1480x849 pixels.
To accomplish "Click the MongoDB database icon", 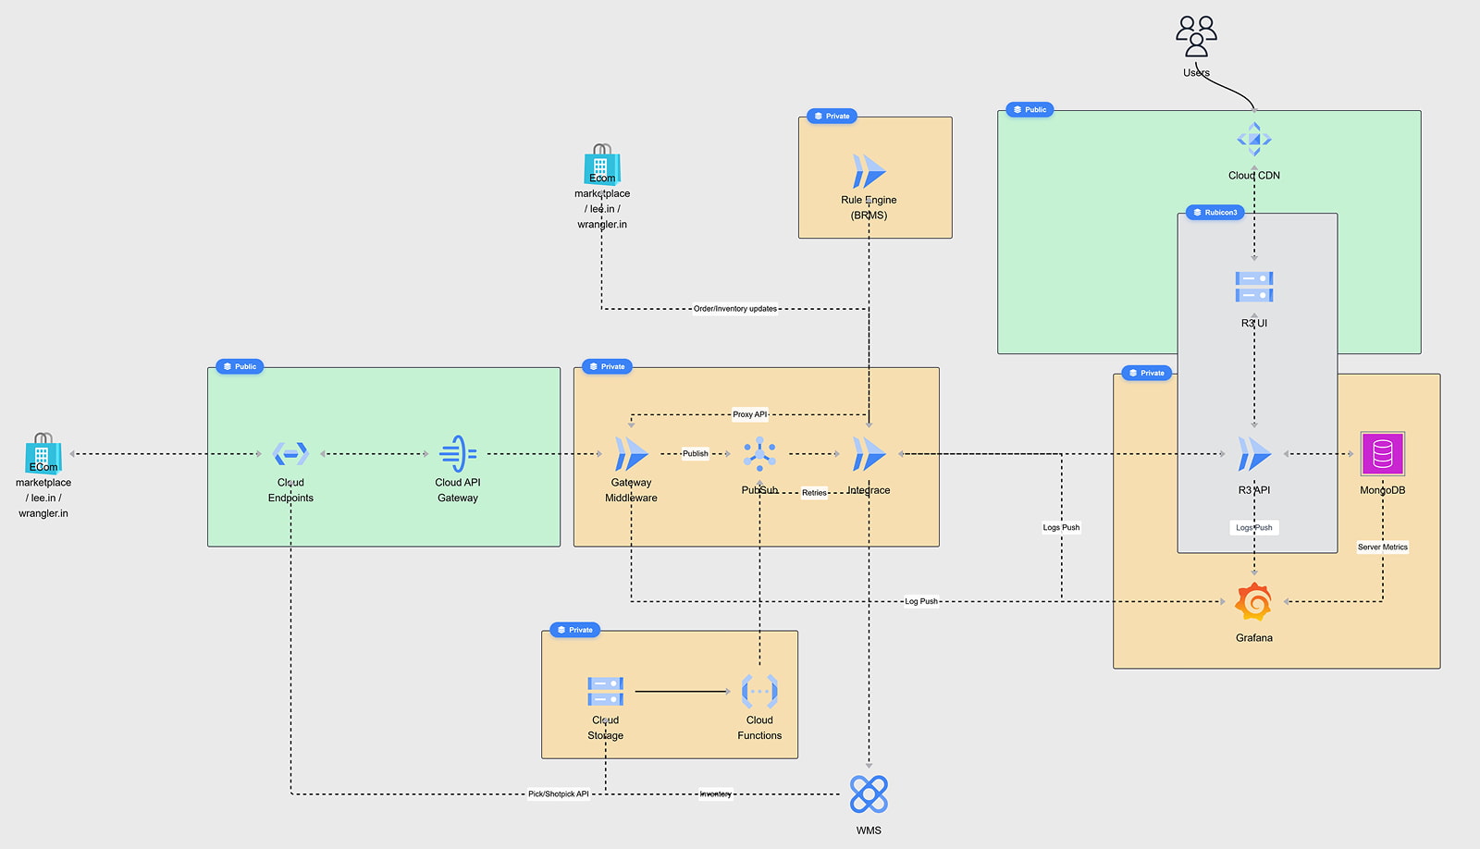I will click(1381, 453).
